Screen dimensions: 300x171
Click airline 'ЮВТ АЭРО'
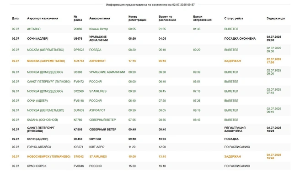pyautogui.click(x=97, y=147)
